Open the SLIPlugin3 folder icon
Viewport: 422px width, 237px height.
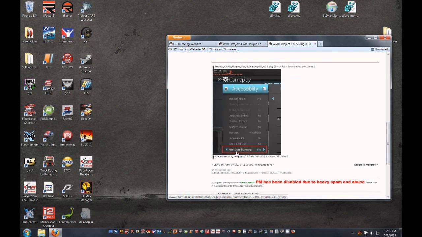(30, 61)
